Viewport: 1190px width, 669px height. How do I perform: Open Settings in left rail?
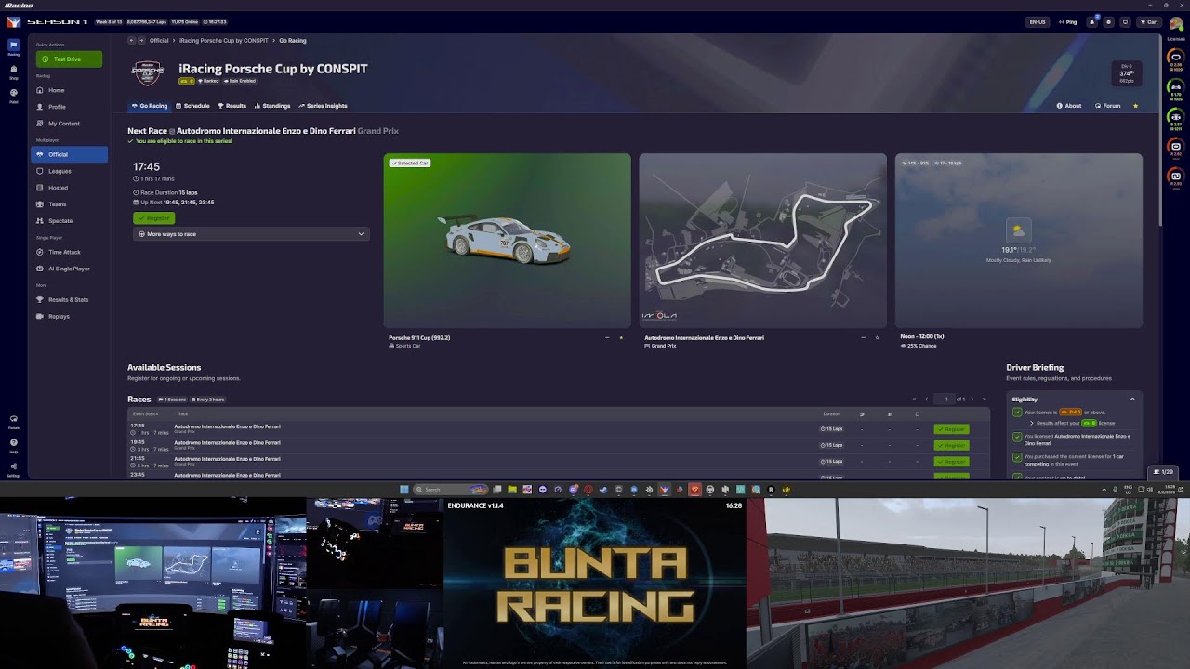point(13,468)
